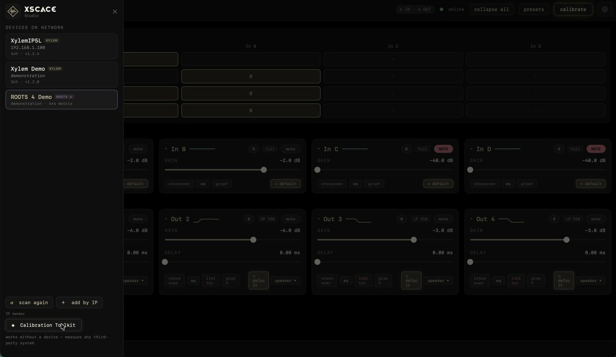Select the Xylem Demo device
This screenshot has height=357, width=616.
coord(62,75)
